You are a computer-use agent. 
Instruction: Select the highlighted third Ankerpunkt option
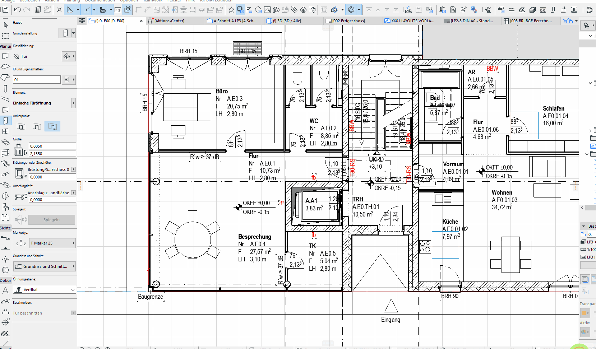52,126
